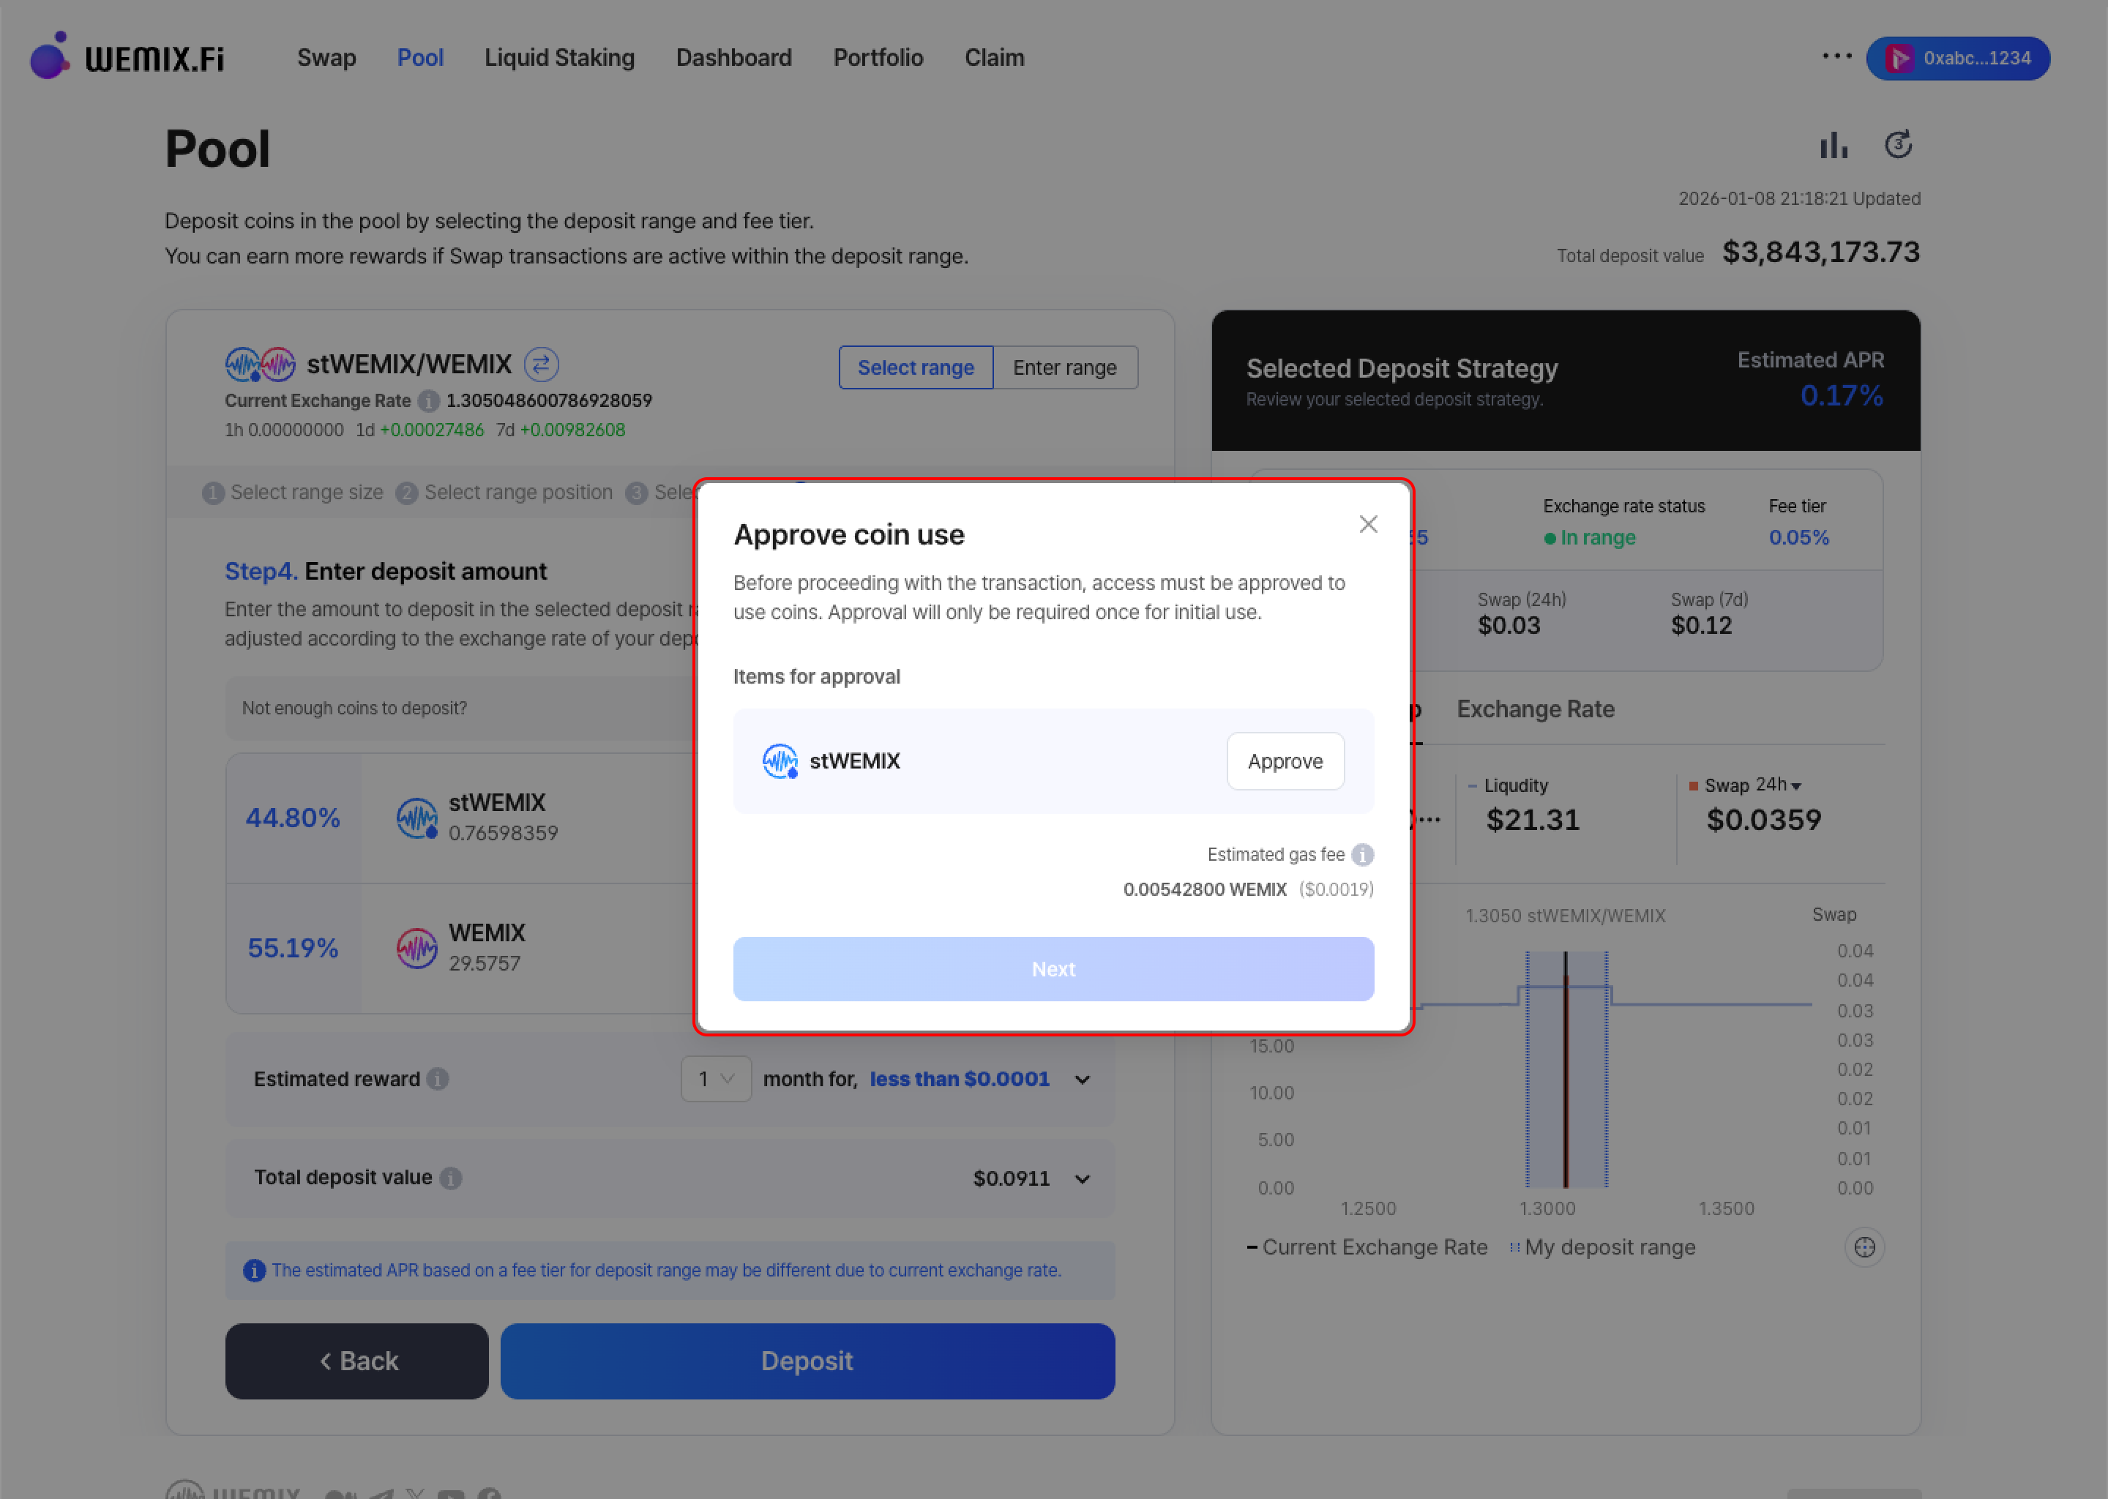
Task: Click the chart recenter crosshair icon
Action: [1864, 1247]
